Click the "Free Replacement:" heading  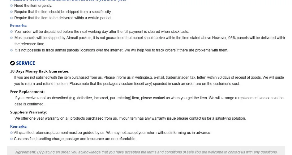tap(27, 92)
